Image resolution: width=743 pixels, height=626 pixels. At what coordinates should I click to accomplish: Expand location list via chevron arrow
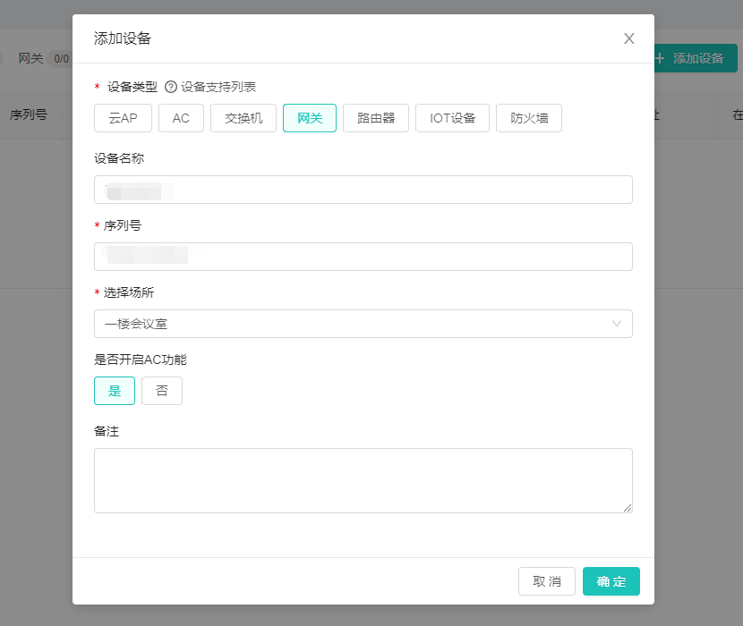pos(617,324)
